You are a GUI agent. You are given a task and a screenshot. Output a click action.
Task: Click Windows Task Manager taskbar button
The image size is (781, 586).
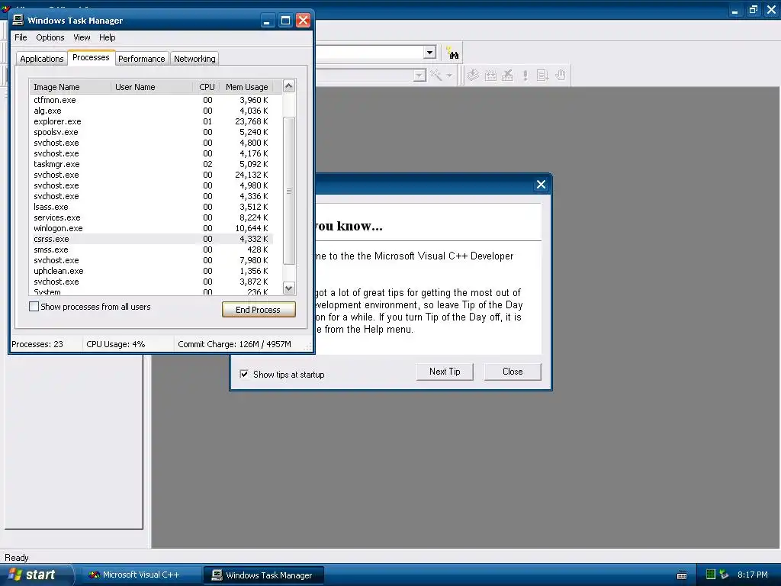[x=264, y=575]
